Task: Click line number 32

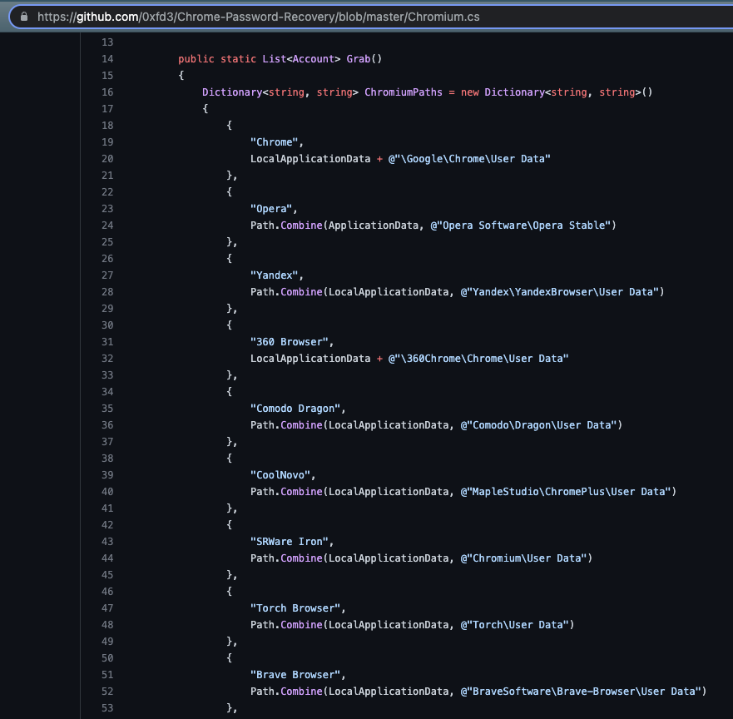Action: point(107,359)
